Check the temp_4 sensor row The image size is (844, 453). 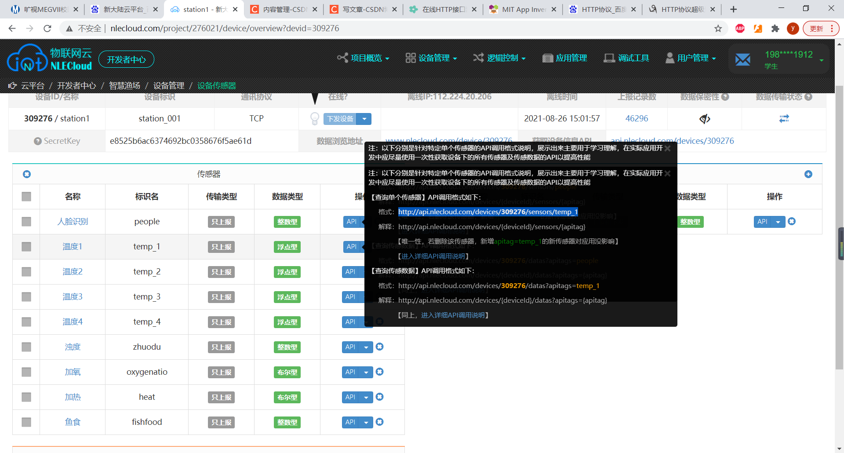coord(26,322)
